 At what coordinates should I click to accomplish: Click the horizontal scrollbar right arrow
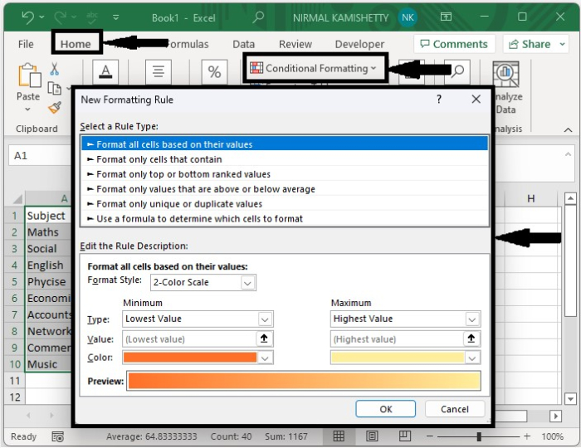point(555,416)
